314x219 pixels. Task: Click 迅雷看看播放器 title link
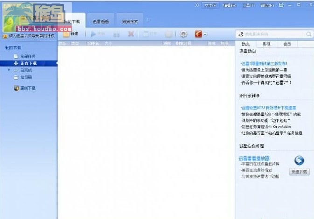coord(254,158)
